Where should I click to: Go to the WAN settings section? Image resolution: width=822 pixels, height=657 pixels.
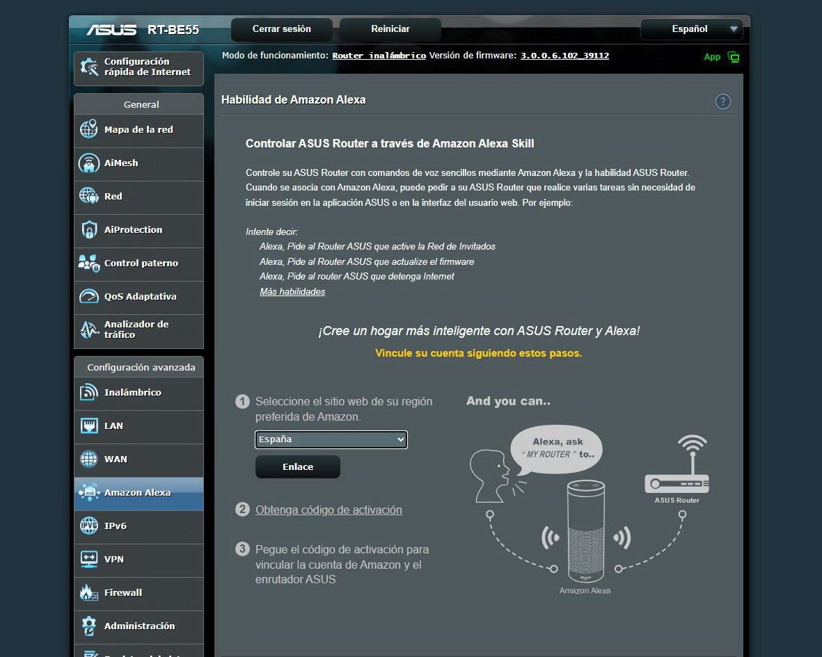(x=116, y=460)
